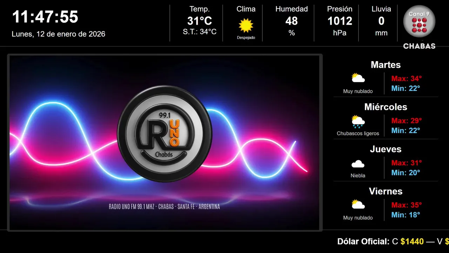Click the Jueves forecast heading
Screen dimensions: 449x253
(386, 149)
